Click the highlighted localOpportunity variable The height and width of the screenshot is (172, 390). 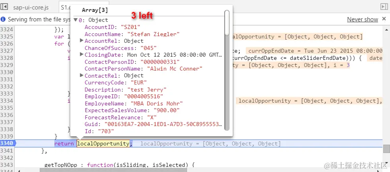tap(103, 143)
